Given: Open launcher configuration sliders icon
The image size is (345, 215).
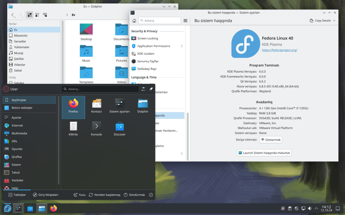Looking at the screenshot, I should [x=143, y=89].
